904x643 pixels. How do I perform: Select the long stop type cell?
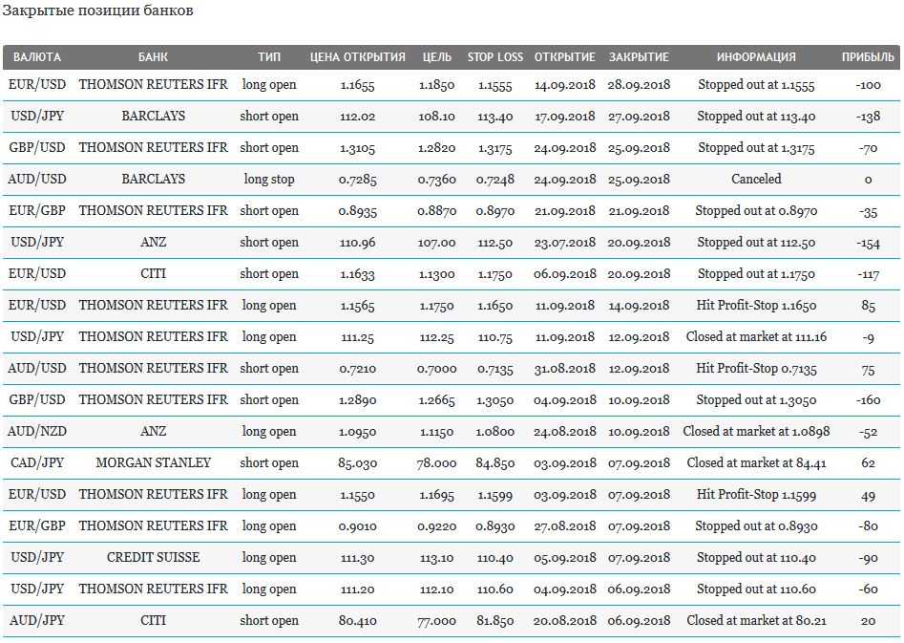pyautogui.click(x=268, y=179)
